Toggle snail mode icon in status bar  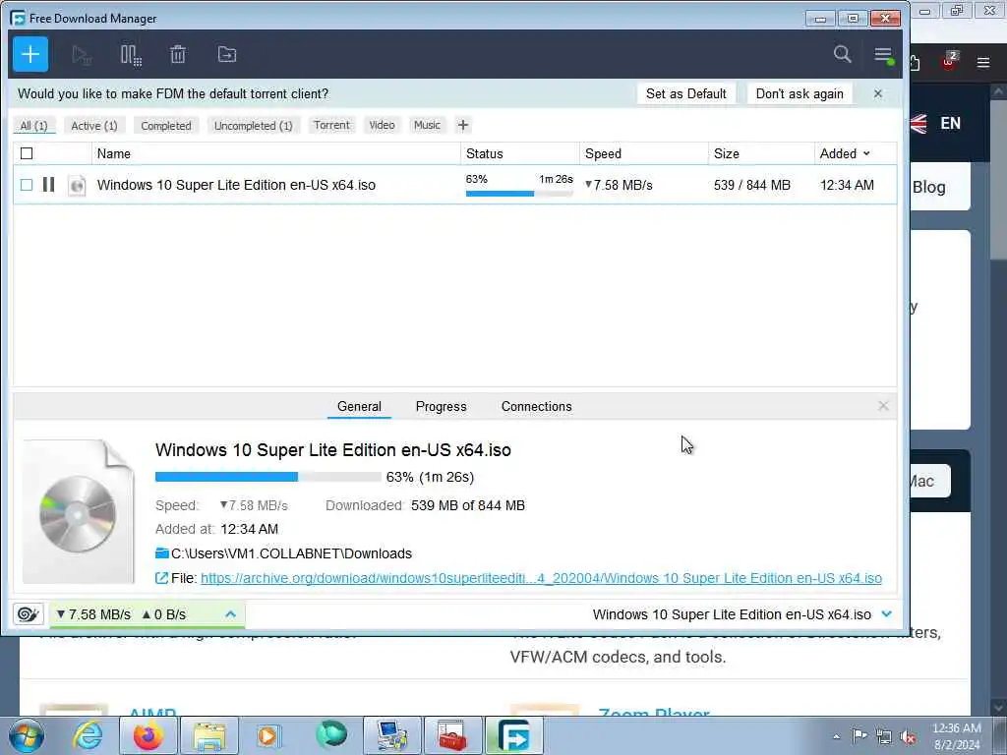tap(28, 614)
